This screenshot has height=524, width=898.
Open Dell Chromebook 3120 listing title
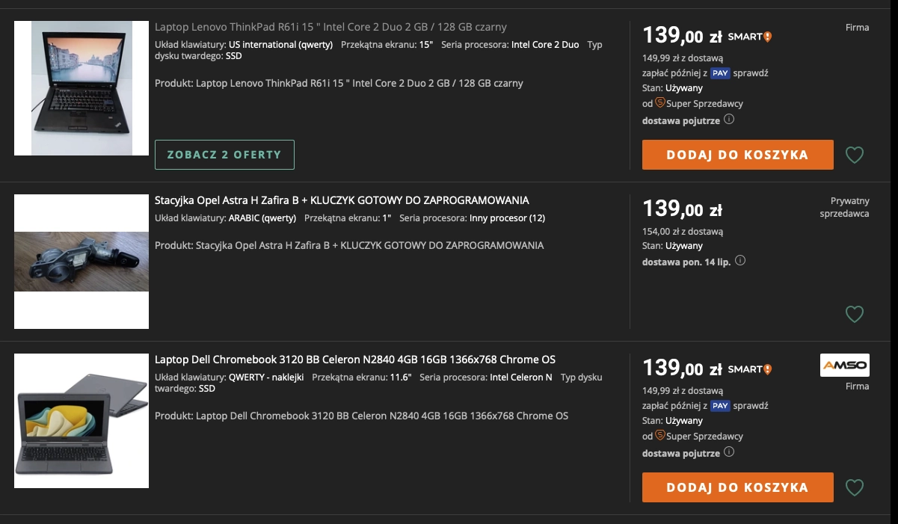[354, 360]
